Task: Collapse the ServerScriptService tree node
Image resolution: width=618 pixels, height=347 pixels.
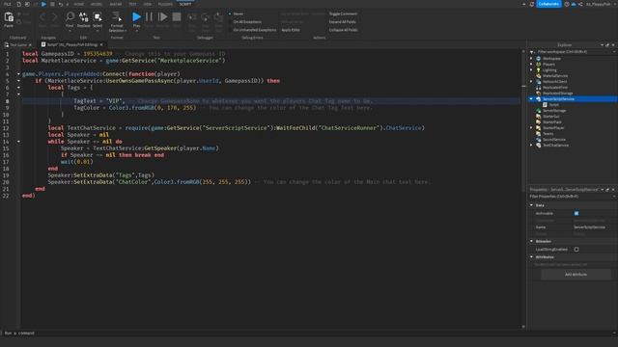Action: point(531,98)
